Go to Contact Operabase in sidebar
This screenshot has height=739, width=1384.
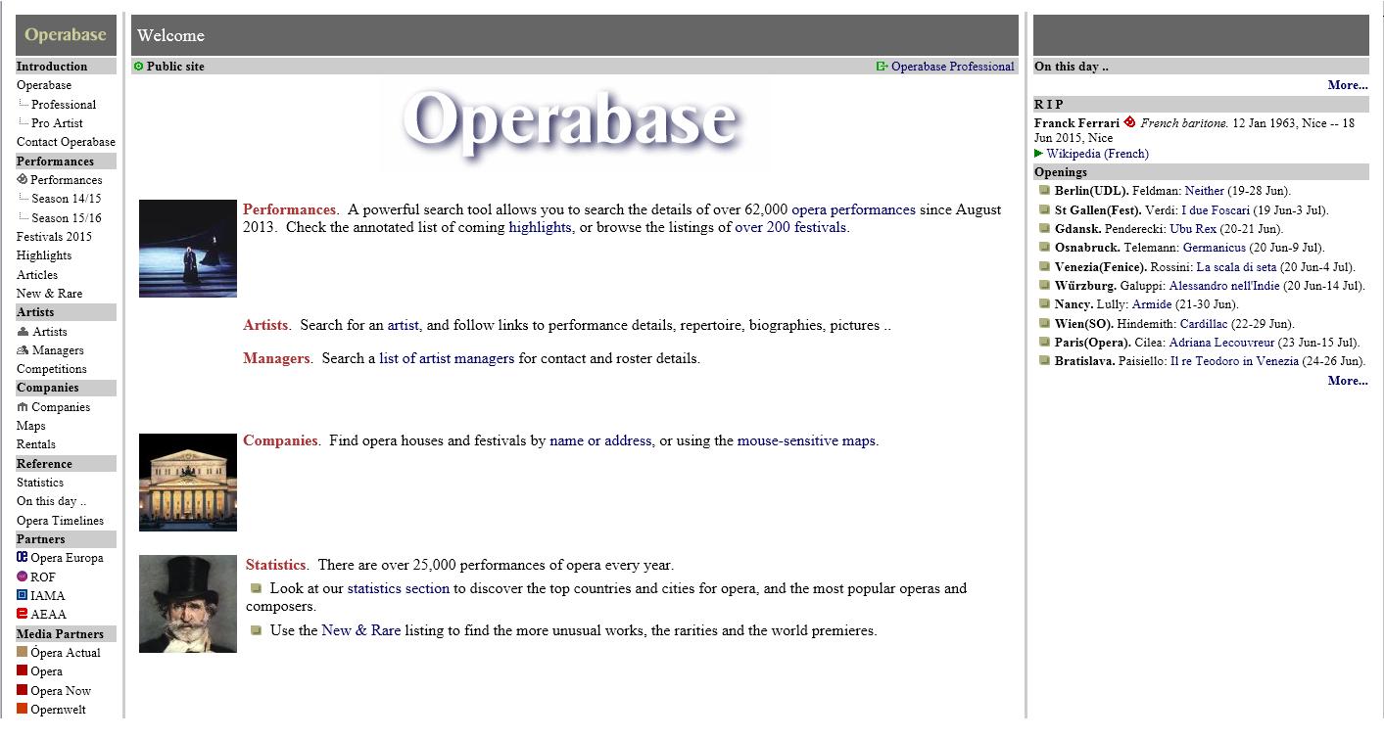click(x=66, y=142)
